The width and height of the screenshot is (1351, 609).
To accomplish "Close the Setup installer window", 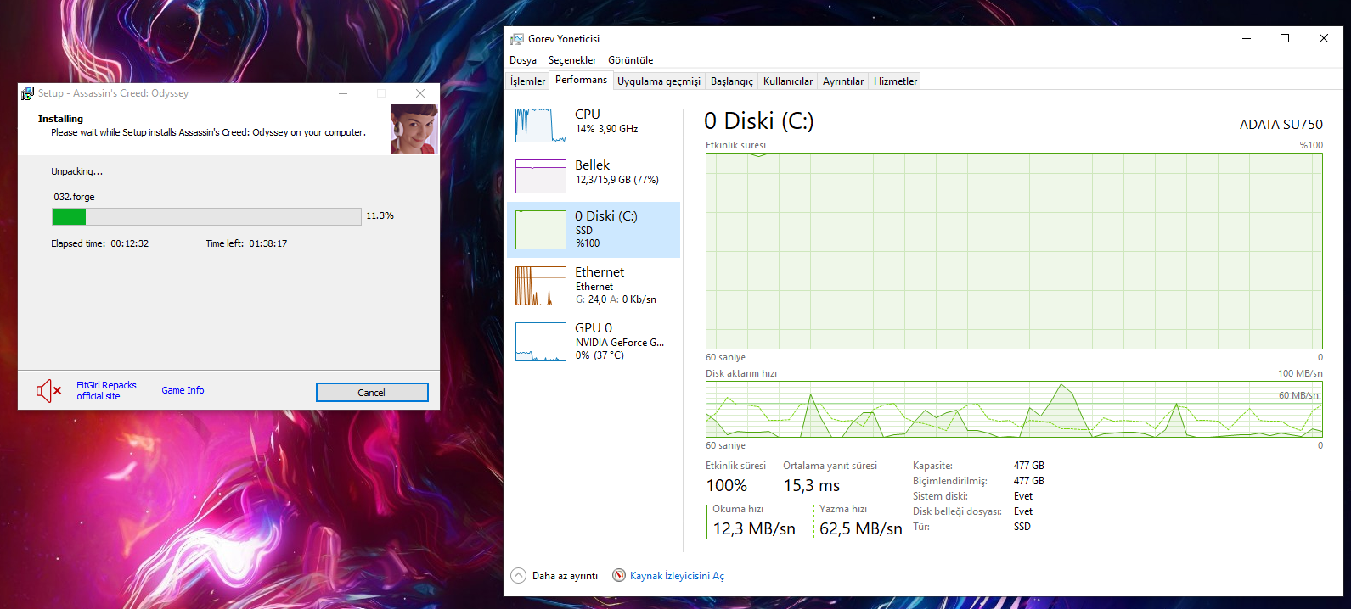I will 419,93.
